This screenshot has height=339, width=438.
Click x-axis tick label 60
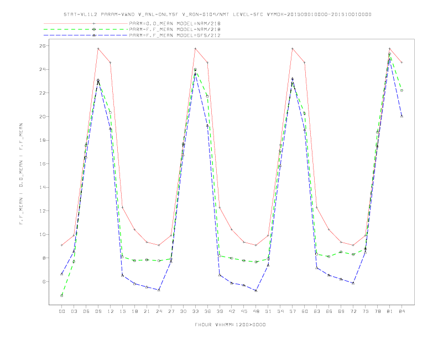pos(305,311)
